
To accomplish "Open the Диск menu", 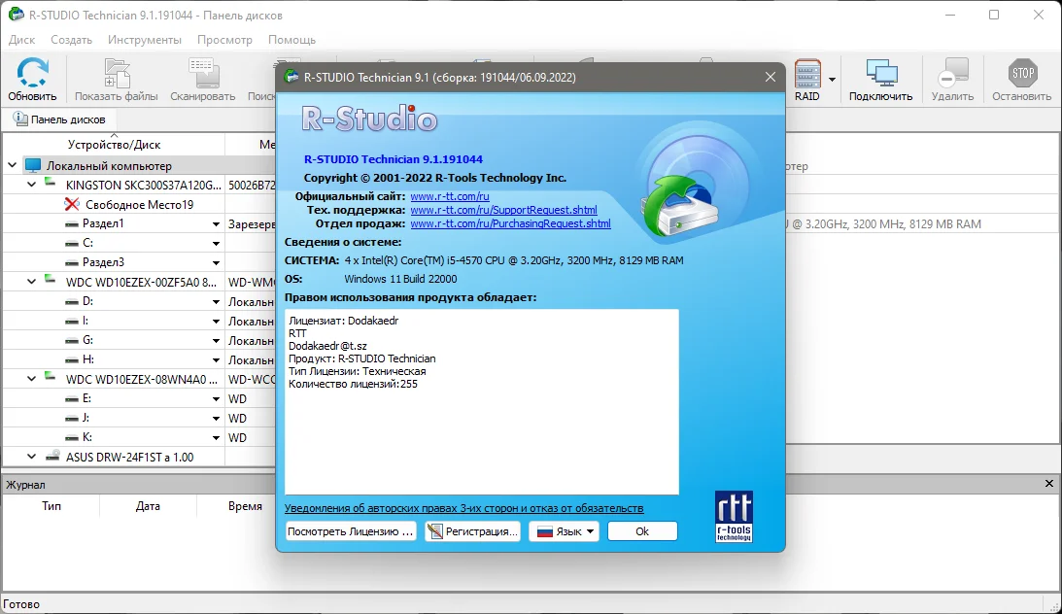I will pyautogui.click(x=21, y=40).
